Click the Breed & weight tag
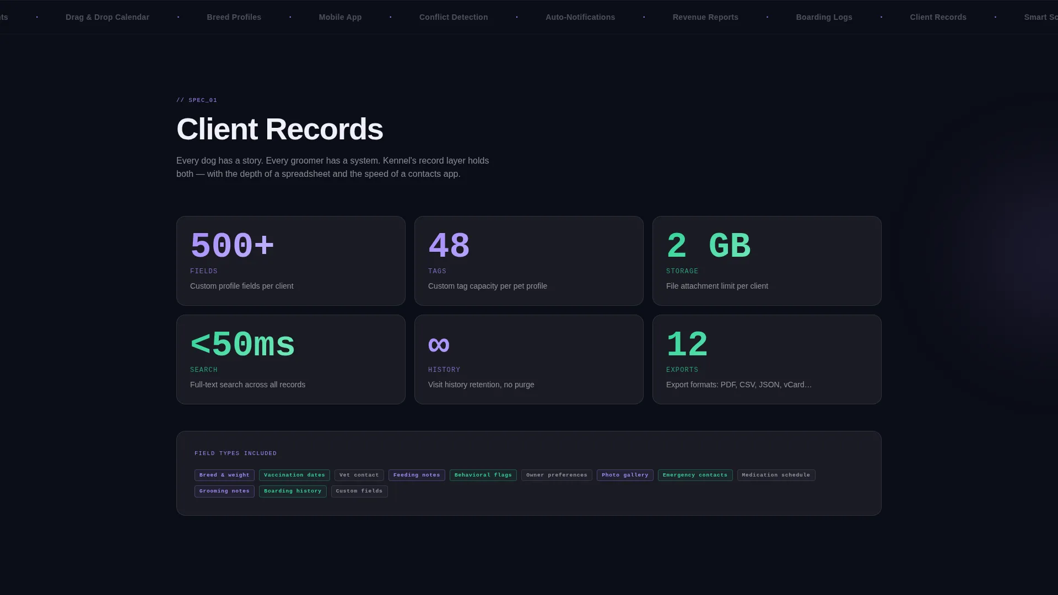1058x595 pixels. [224, 475]
